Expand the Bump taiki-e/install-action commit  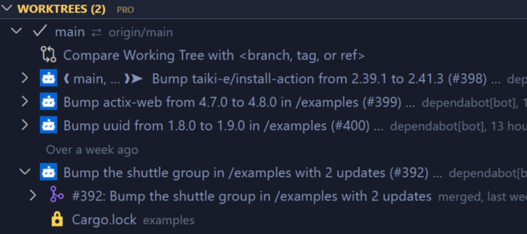[x=24, y=78]
